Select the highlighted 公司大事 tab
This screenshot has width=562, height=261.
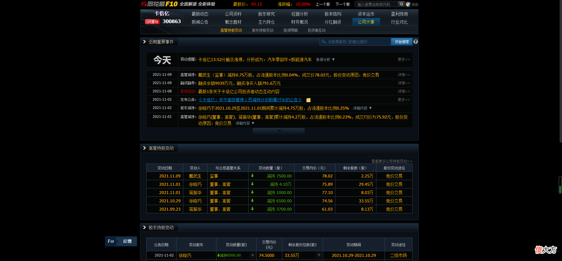tap(366, 22)
